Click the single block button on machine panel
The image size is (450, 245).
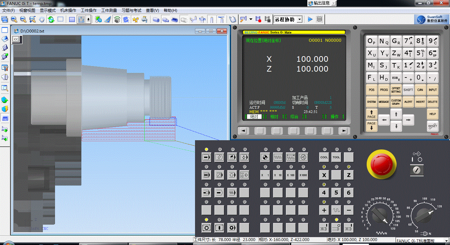point(206,175)
